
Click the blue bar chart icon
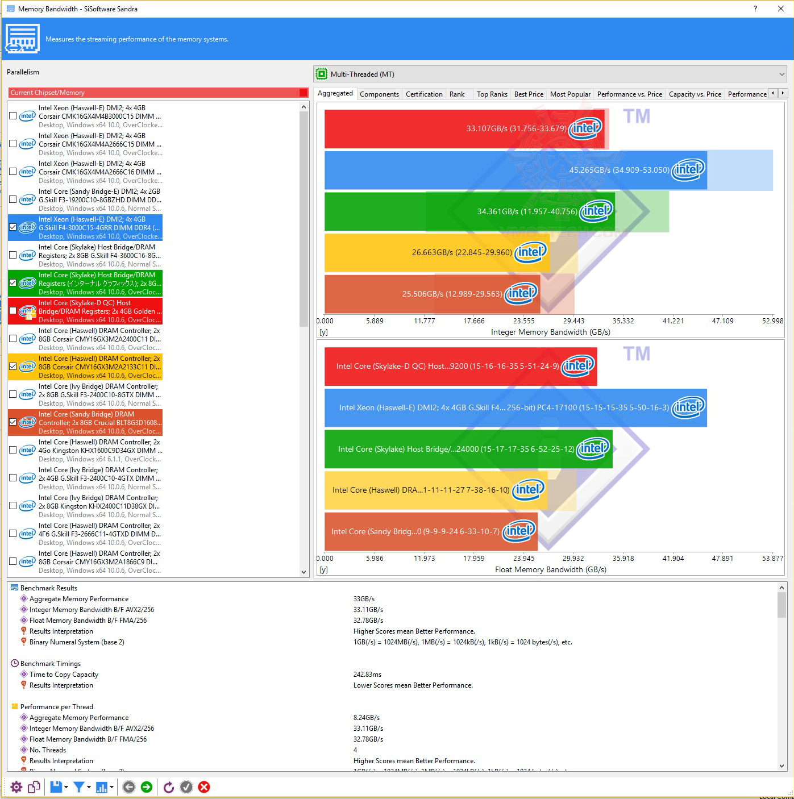pos(102,787)
